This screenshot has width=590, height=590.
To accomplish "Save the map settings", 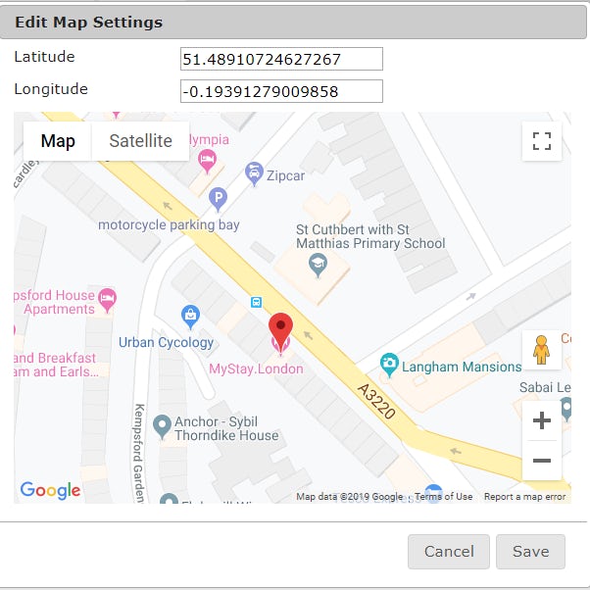I will [x=530, y=552].
